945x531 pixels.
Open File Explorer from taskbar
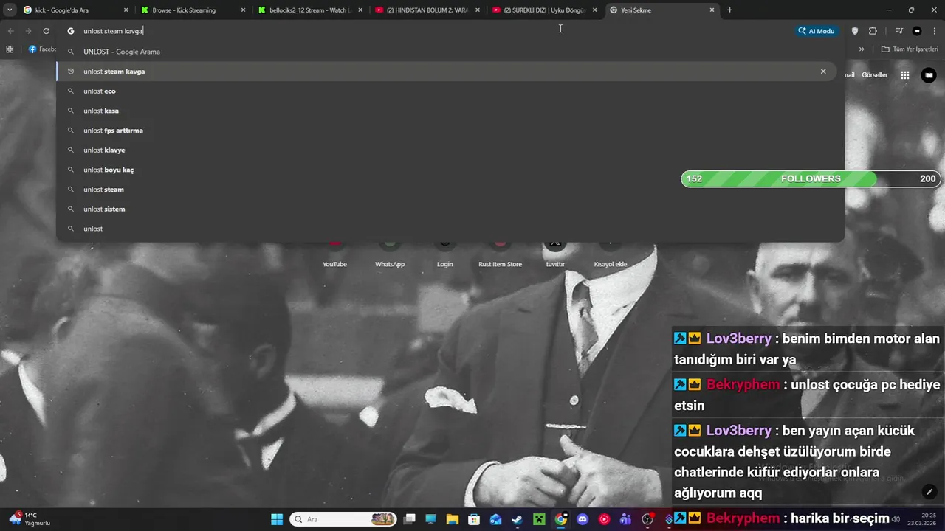[453, 519]
